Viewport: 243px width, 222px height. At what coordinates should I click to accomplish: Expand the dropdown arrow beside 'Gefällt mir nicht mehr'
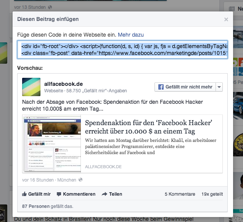pyautogui.click(x=219, y=87)
